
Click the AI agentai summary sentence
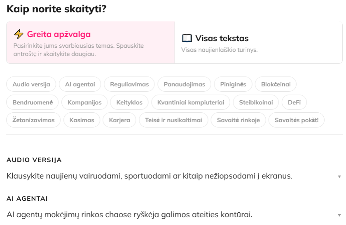129,215
